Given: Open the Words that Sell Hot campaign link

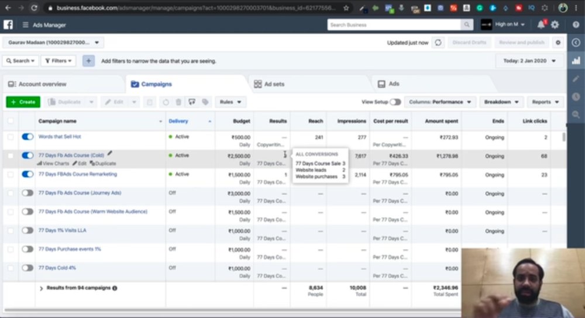Looking at the screenshot, I should 60,136.
